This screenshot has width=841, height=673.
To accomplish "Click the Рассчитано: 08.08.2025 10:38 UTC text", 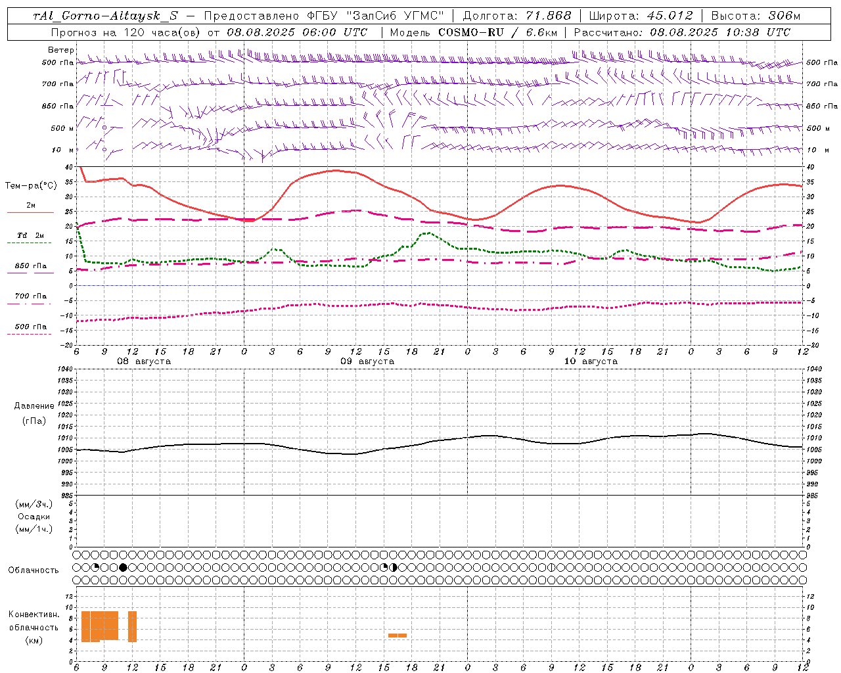I will tap(682, 32).
